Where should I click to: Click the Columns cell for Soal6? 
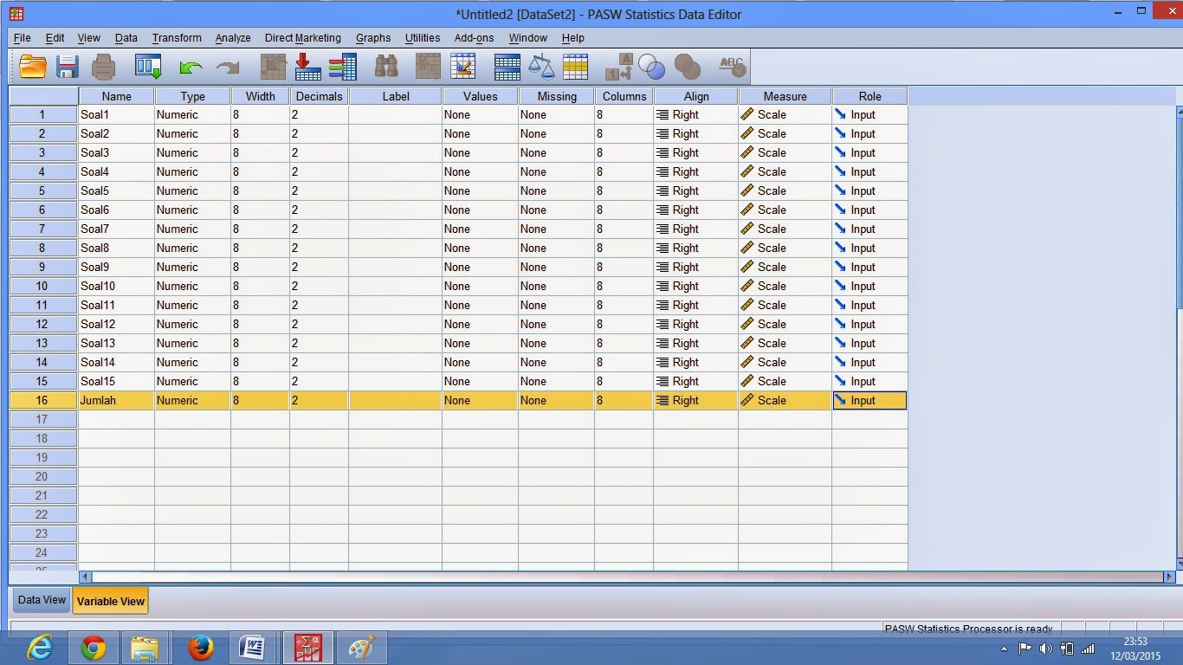click(624, 210)
